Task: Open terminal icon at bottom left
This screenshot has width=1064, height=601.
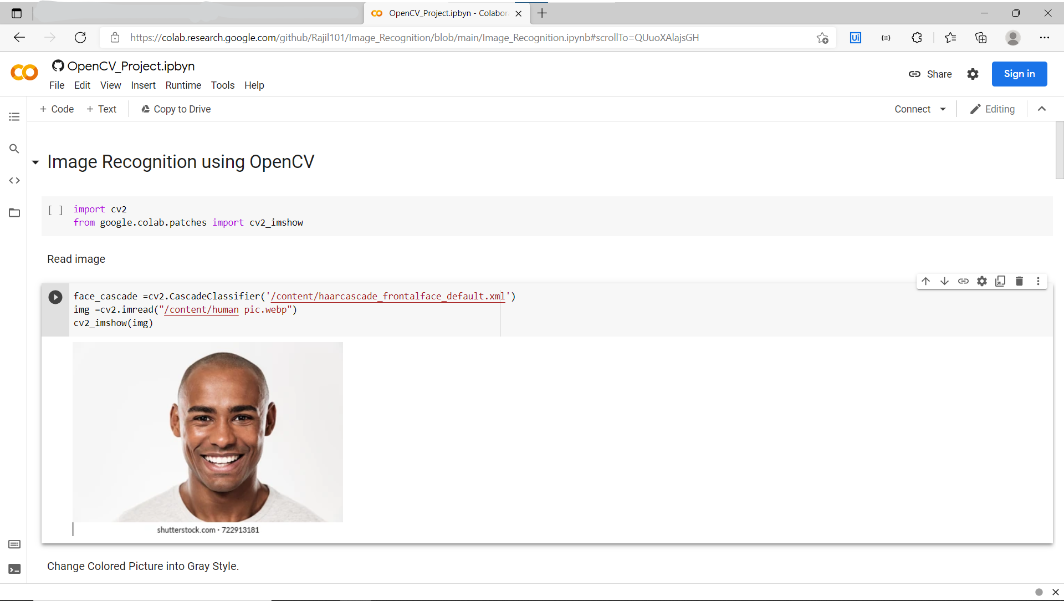Action: click(x=14, y=569)
